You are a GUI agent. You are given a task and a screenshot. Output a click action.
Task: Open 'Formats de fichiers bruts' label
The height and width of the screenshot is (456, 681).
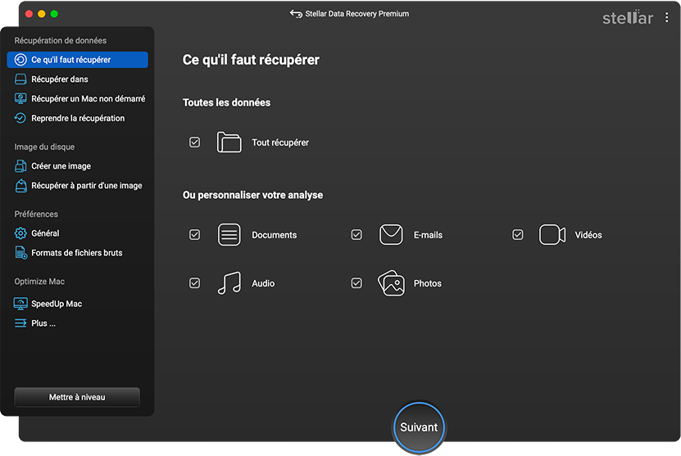click(x=77, y=253)
